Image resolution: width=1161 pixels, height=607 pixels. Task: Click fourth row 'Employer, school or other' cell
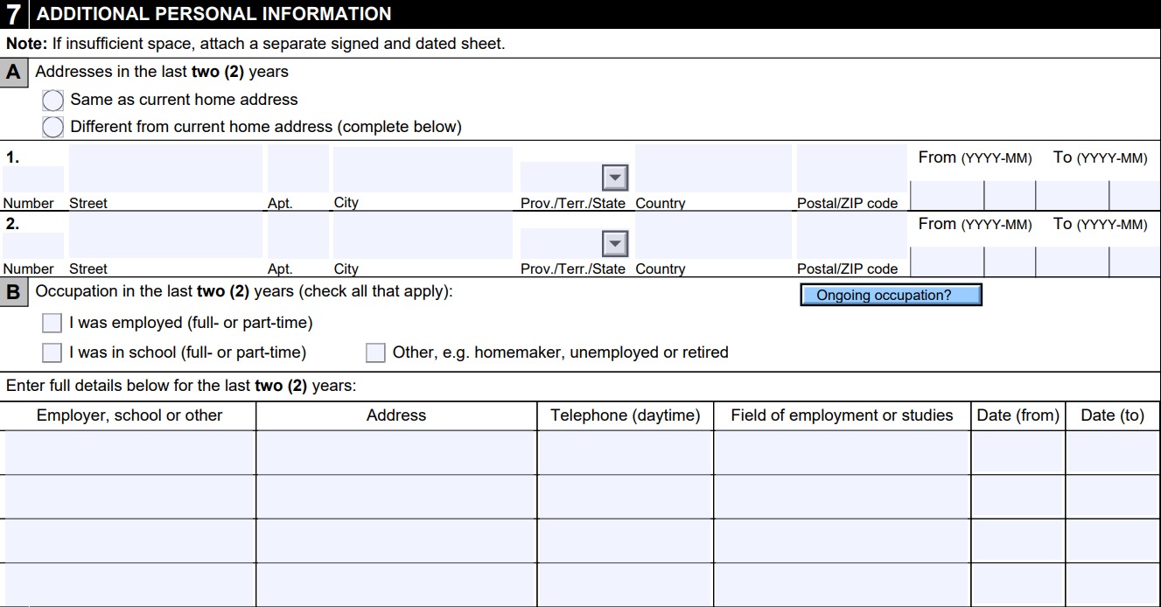tap(129, 584)
